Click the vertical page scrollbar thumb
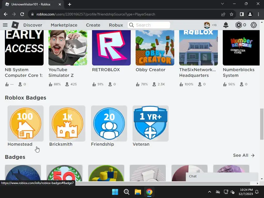 click(x=262, y=124)
